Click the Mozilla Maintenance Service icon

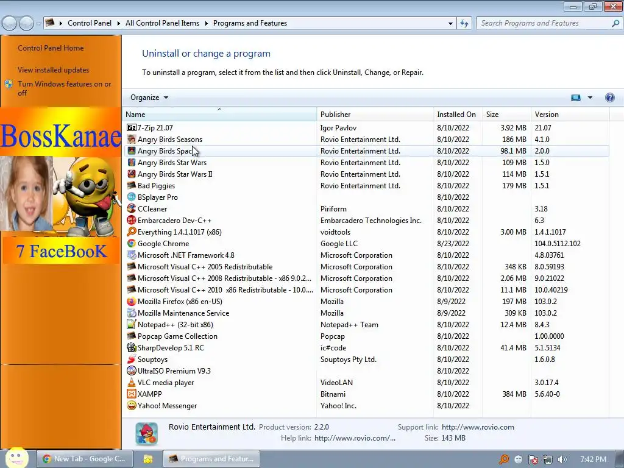(x=132, y=313)
